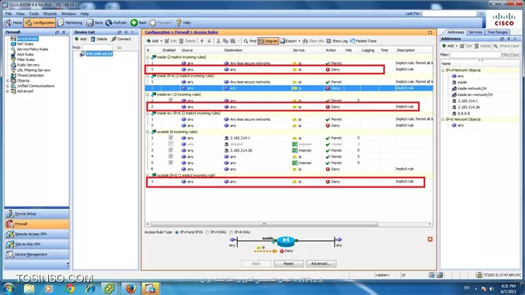This screenshot has width=525, height=295.
Task: Toggle enabled checkbox for 2.185.214.1 rule
Action: click(x=171, y=138)
